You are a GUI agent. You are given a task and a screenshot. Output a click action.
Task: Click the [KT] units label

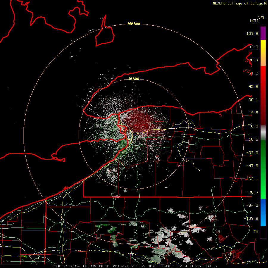254,21
